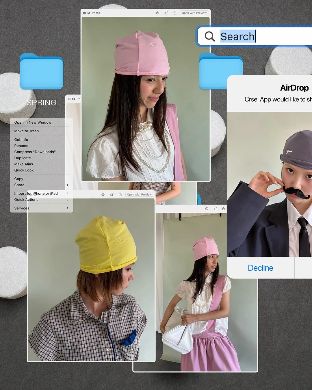Screen dimensions: 312x390
Task: Click the Markup icon in the top Photo window
Action: [x=157, y=13]
